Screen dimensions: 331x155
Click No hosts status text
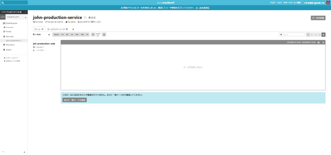point(38,22)
